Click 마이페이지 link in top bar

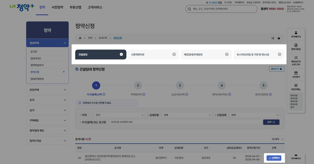(239, 2)
